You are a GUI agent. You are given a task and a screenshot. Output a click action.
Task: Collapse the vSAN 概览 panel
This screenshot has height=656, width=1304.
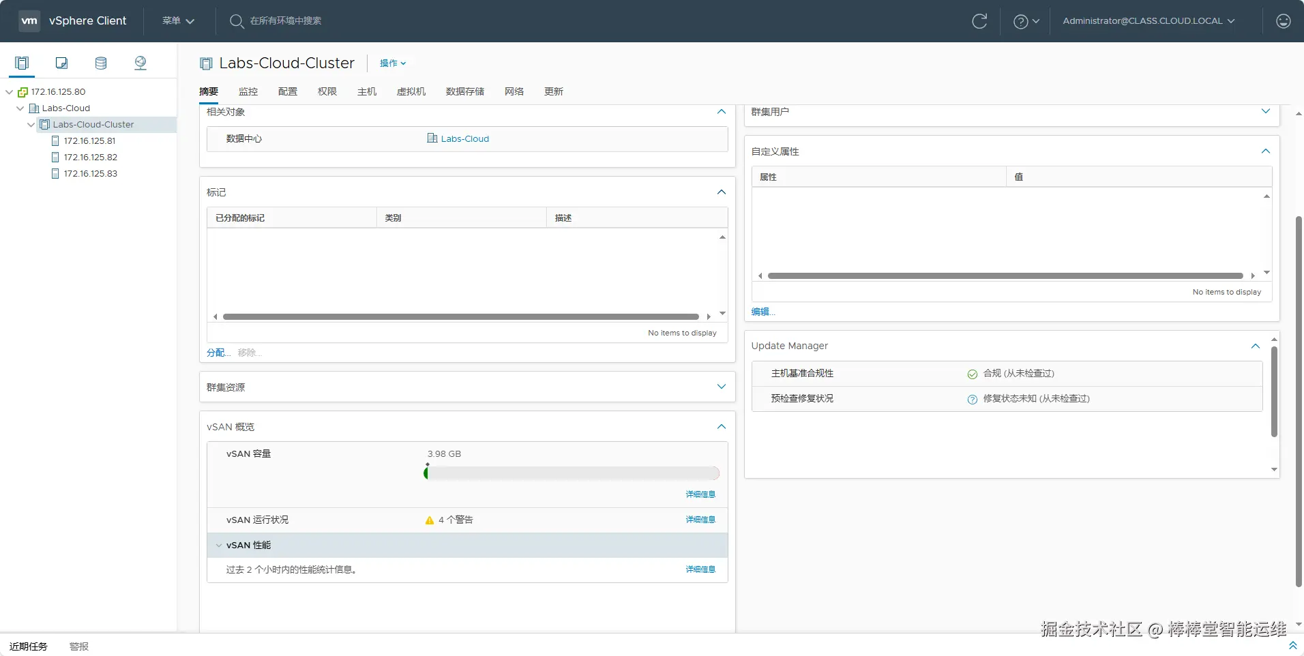coord(722,427)
